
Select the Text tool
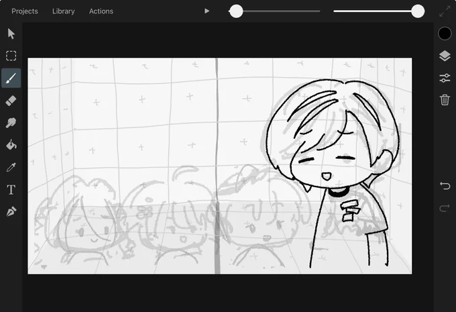coord(11,189)
